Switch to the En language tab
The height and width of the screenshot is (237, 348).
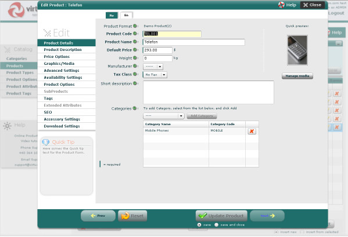[126, 15]
